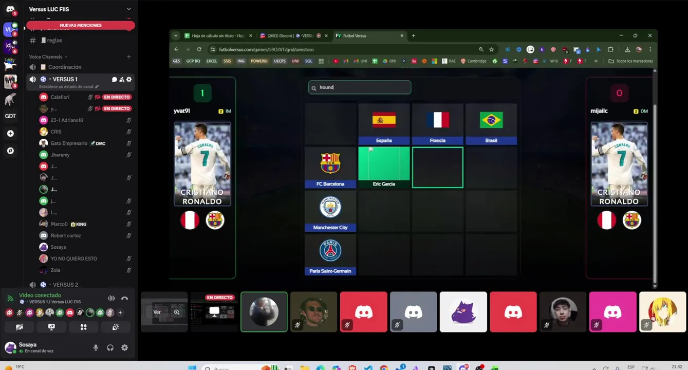Image resolution: width=688 pixels, height=370 pixels.
Task: Open Chrome three-dot menu
Action: (x=650, y=49)
